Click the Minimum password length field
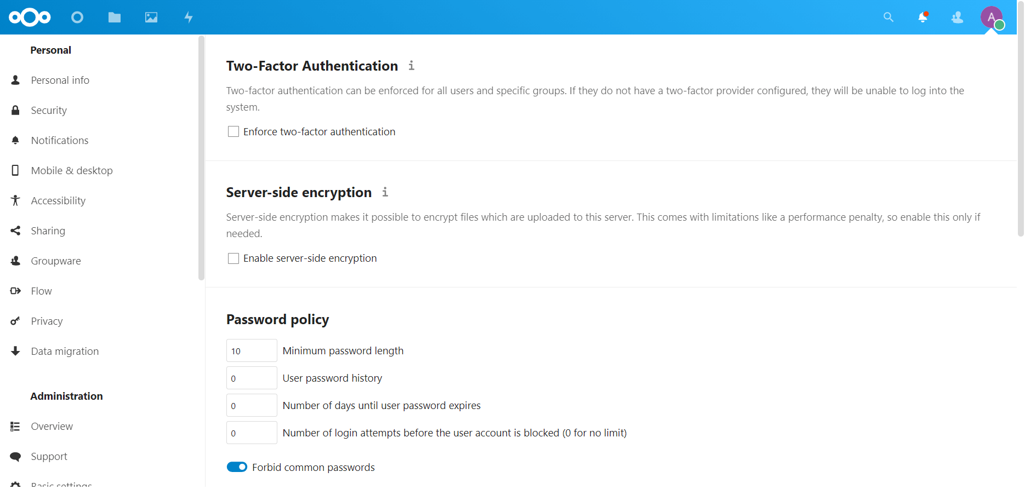This screenshot has width=1025, height=495. coord(252,351)
